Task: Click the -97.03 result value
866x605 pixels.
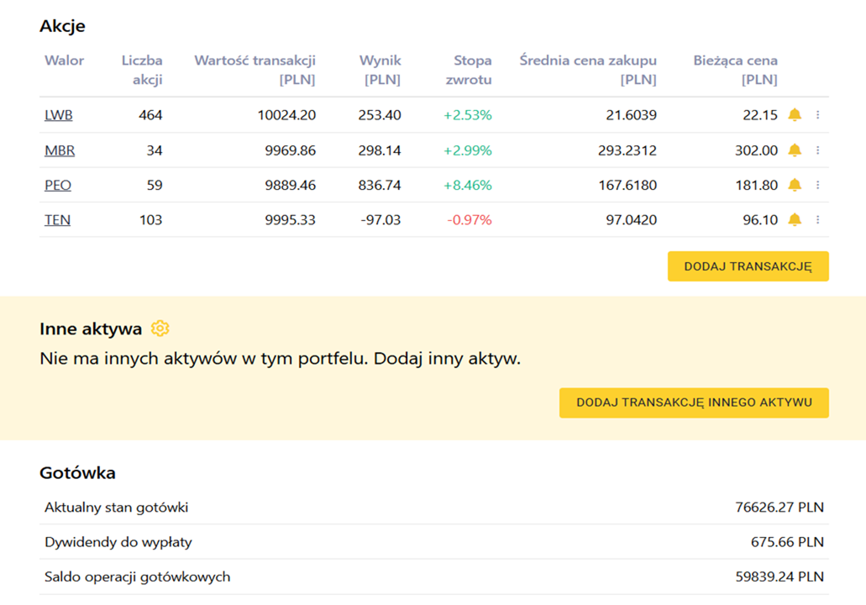Action: (x=381, y=220)
